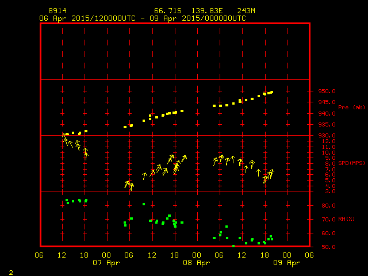
Task: Click the date range header text
Action: pos(142,18)
